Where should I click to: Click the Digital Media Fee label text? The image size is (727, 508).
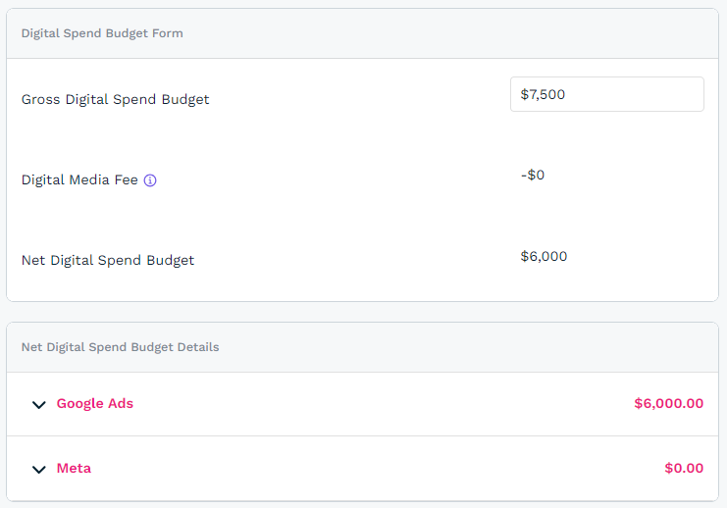click(79, 180)
